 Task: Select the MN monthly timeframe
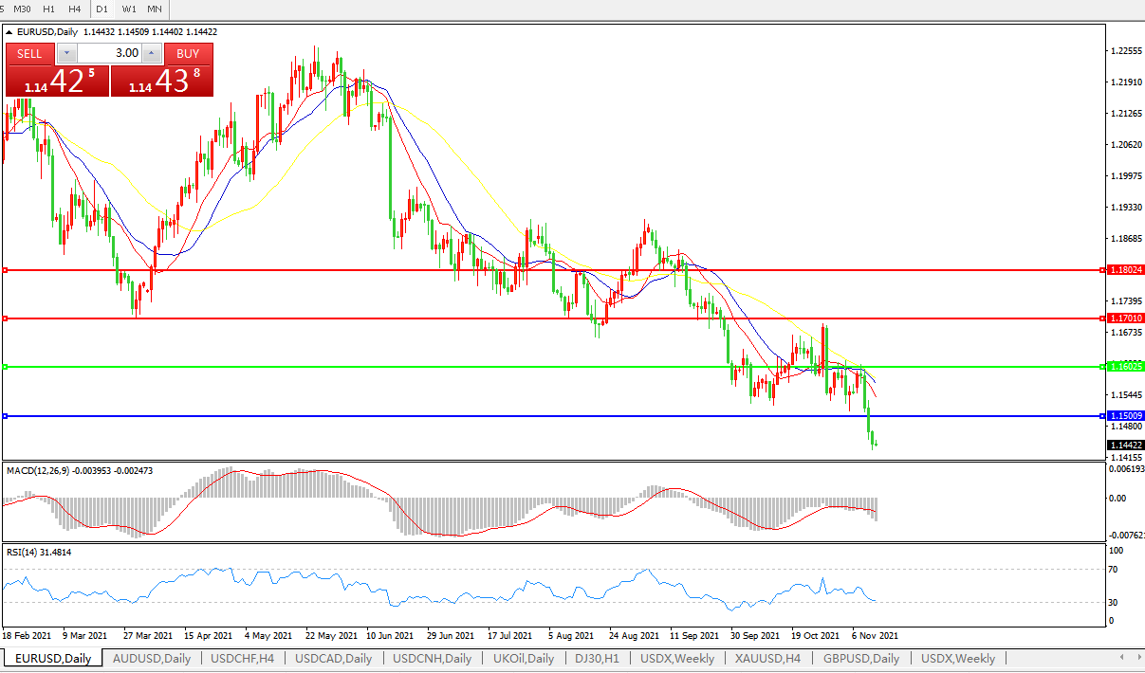[x=155, y=9]
